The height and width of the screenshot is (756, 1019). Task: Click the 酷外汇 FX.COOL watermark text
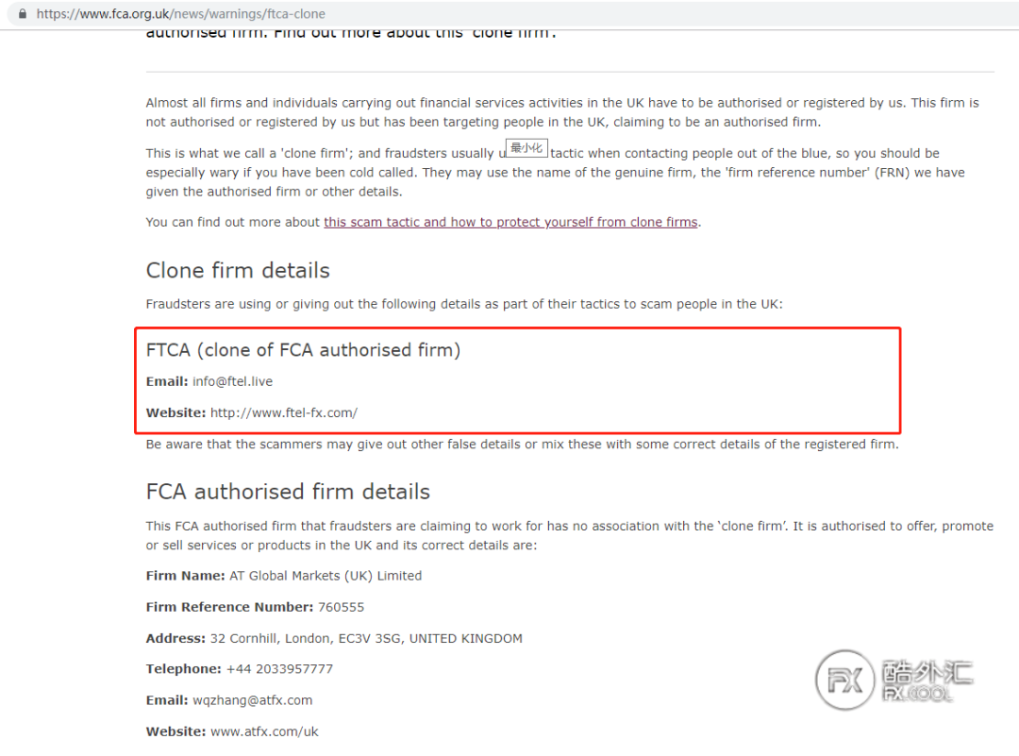[926, 680]
